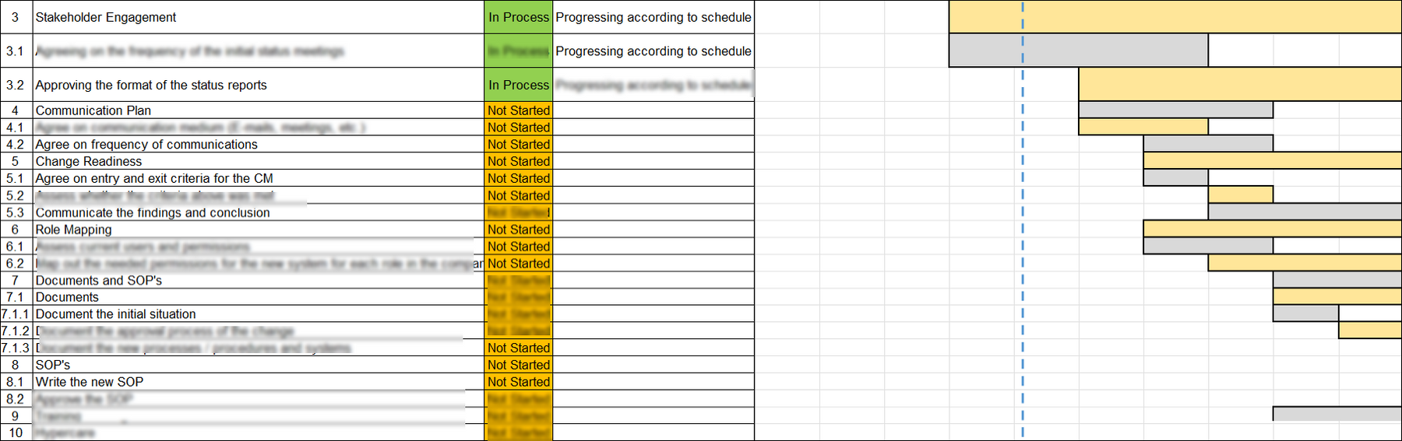The width and height of the screenshot is (1402, 441).
Task: Click the Write the new SOP cell
Action: pos(258,382)
